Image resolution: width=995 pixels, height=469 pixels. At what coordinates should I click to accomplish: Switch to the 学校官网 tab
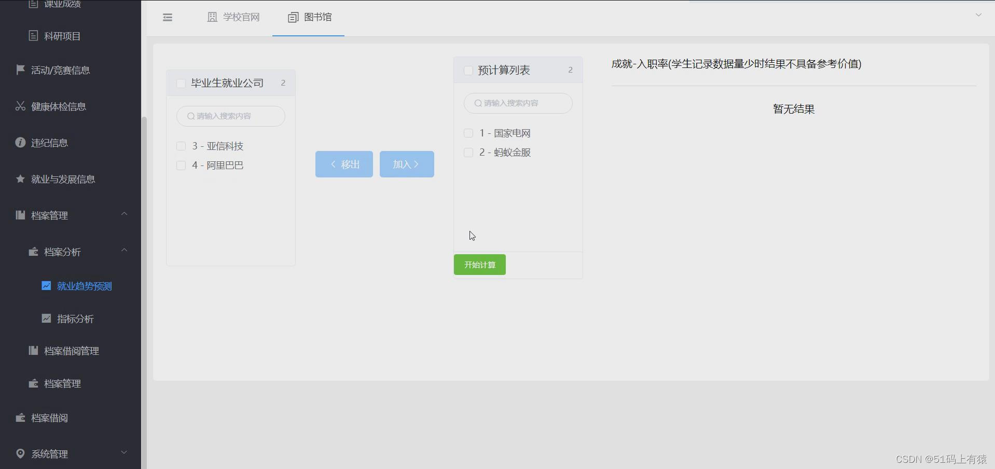pos(233,17)
